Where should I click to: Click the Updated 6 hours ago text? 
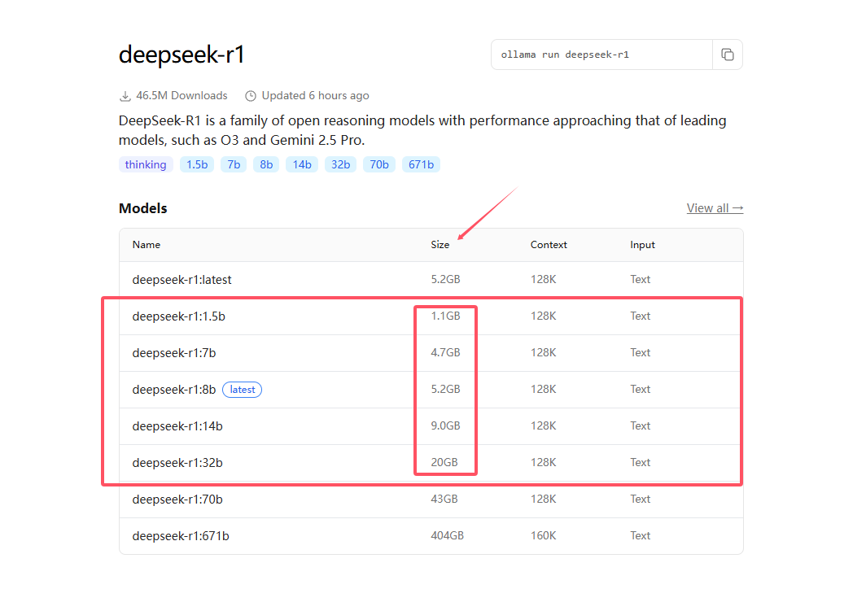point(315,95)
